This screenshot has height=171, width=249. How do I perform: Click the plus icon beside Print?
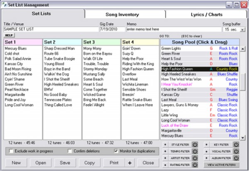click(x=130, y=163)
